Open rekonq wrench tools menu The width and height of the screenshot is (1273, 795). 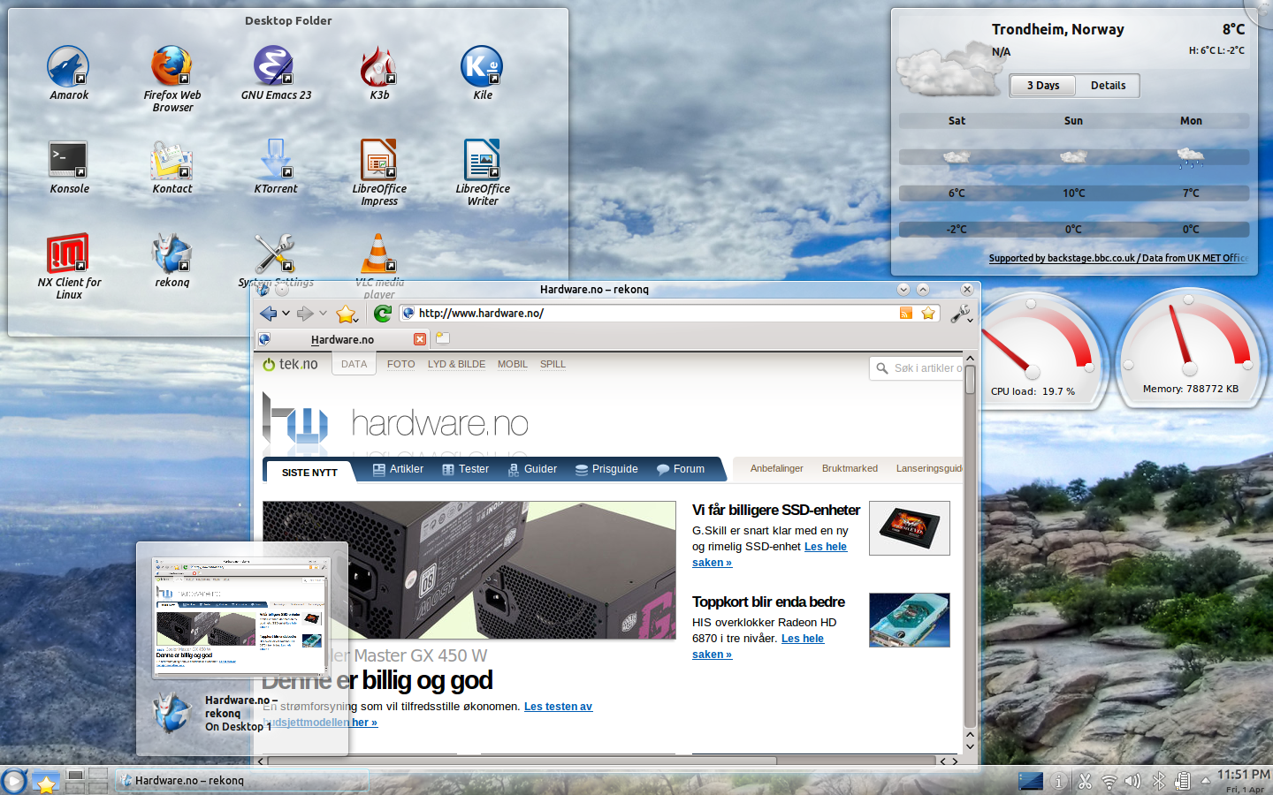click(x=961, y=314)
